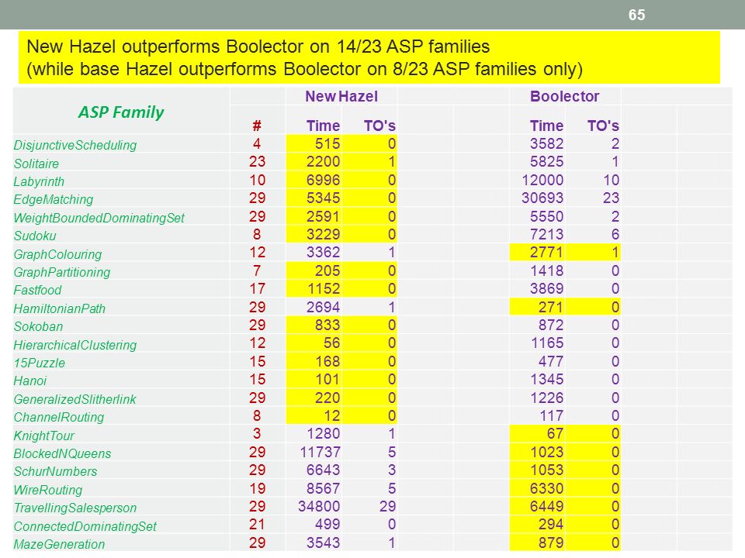745x558 pixels.
Task: Select the GraphColouring row name
Action: point(57,255)
